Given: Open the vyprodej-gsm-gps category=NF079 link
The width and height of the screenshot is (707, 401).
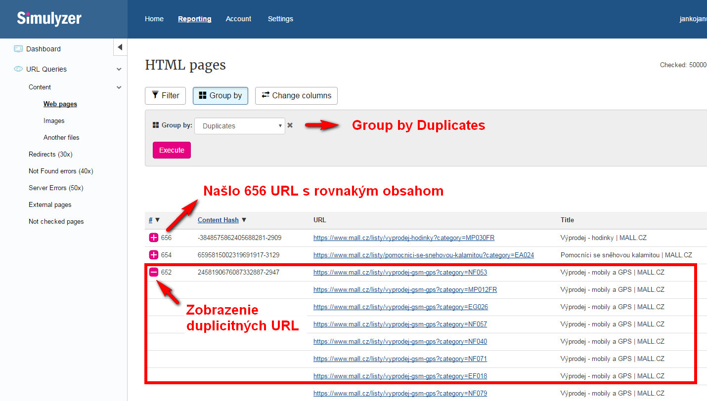Looking at the screenshot, I should click(x=400, y=393).
